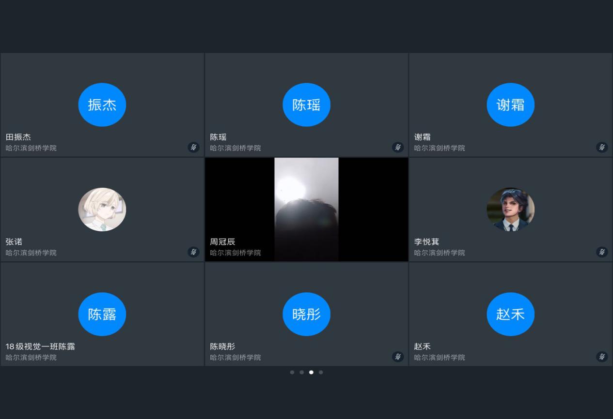Click the muted microphone icon for 田振杰

pos(193,147)
